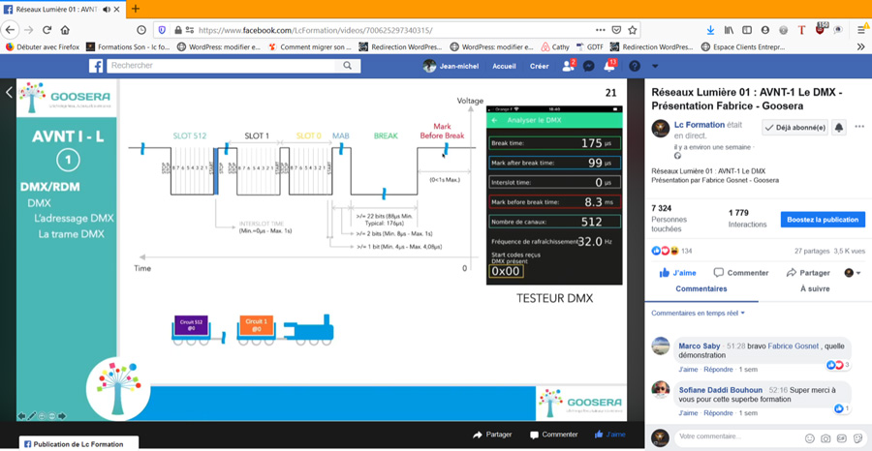Open the Messenger icon
This screenshot has height=451, width=872.
pos(588,66)
